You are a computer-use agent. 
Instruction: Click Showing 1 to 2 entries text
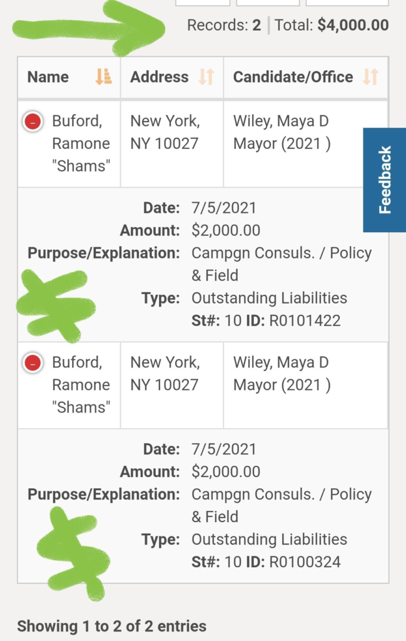coord(111,626)
